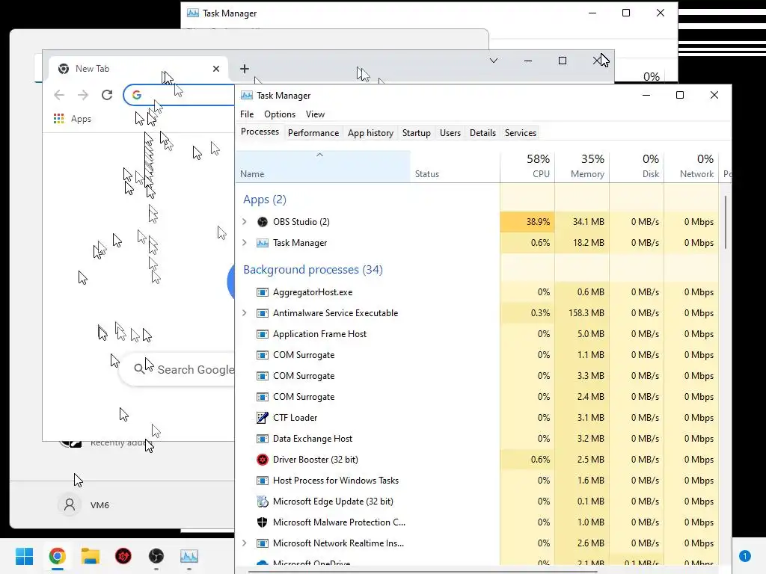Viewport: 766px width, 574px height.
Task: Click the Data Exchange Host icon
Action: coord(263,438)
